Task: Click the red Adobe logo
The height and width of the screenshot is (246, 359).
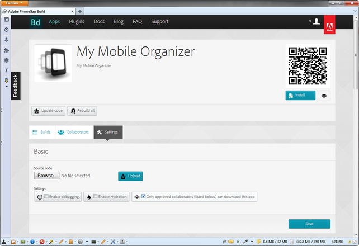Action: point(329,25)
